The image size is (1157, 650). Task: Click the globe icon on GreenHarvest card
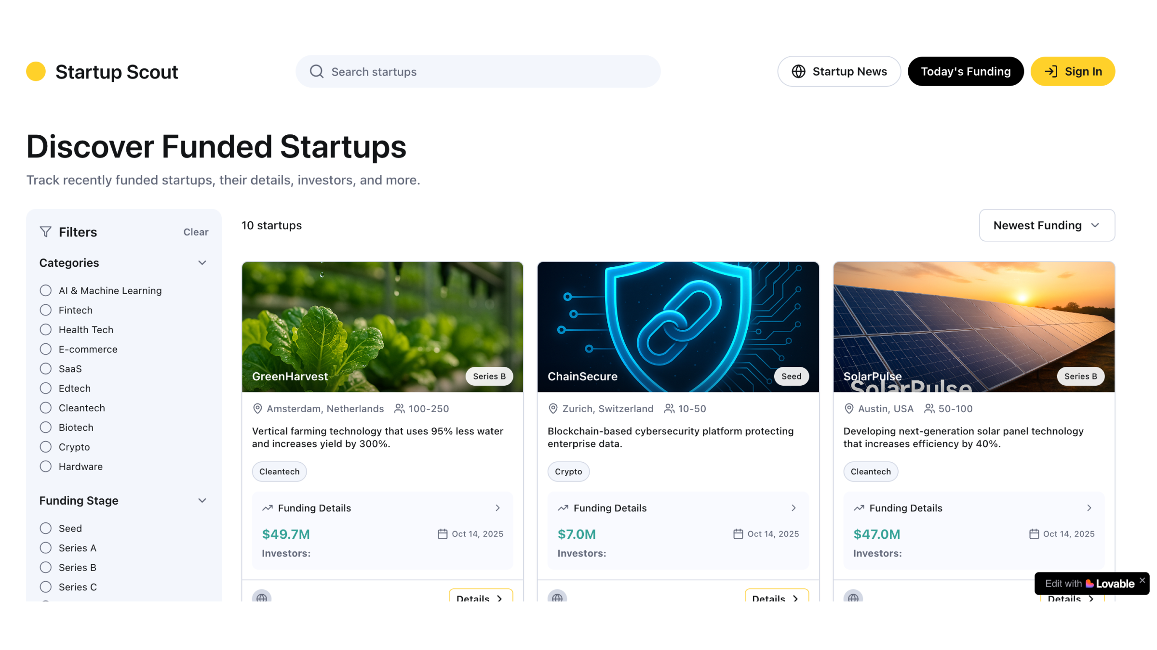(x=262, y=598)
